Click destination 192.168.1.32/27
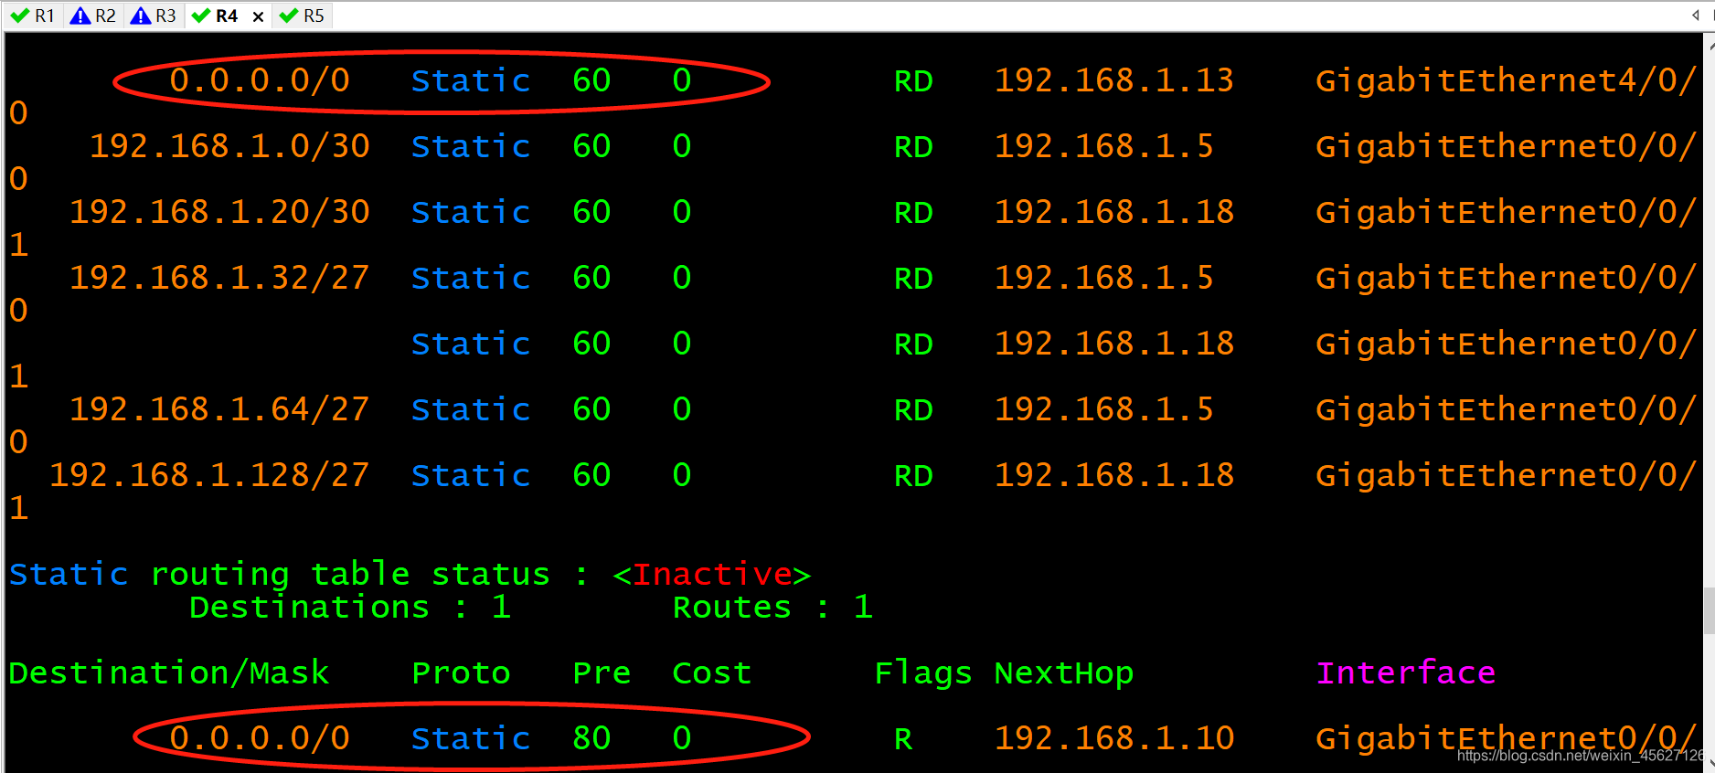The image size is (1715, 773). 219,278
